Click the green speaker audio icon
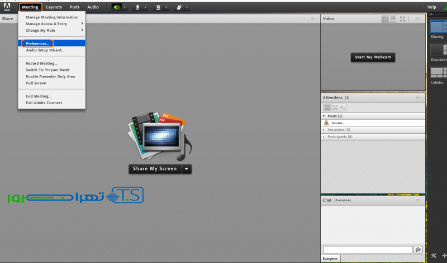447x263 pixels. pyautogui.click(x=117, y=7)
